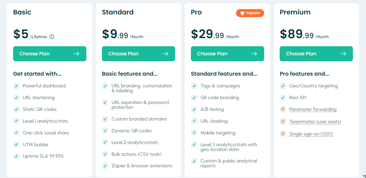Open the Single sign-on (SSO) link
Viewport: 366px width, 178px height.
pos(311,134)
